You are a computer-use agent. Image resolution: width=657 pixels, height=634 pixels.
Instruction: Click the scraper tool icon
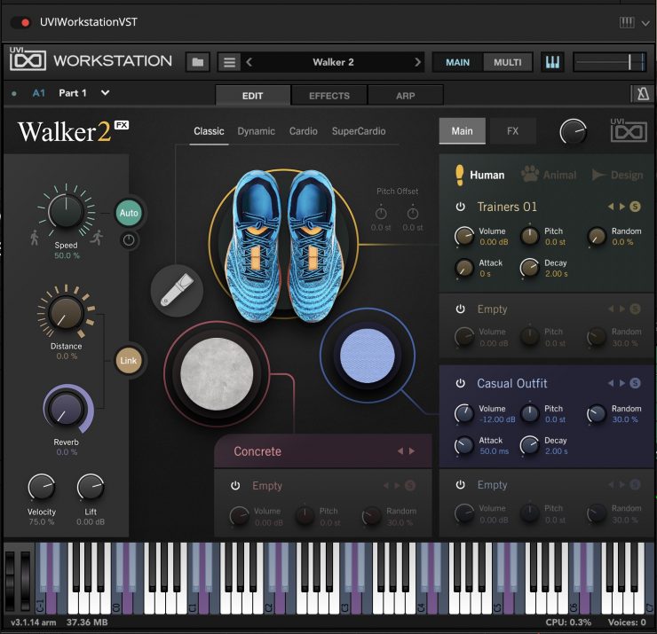176,290
